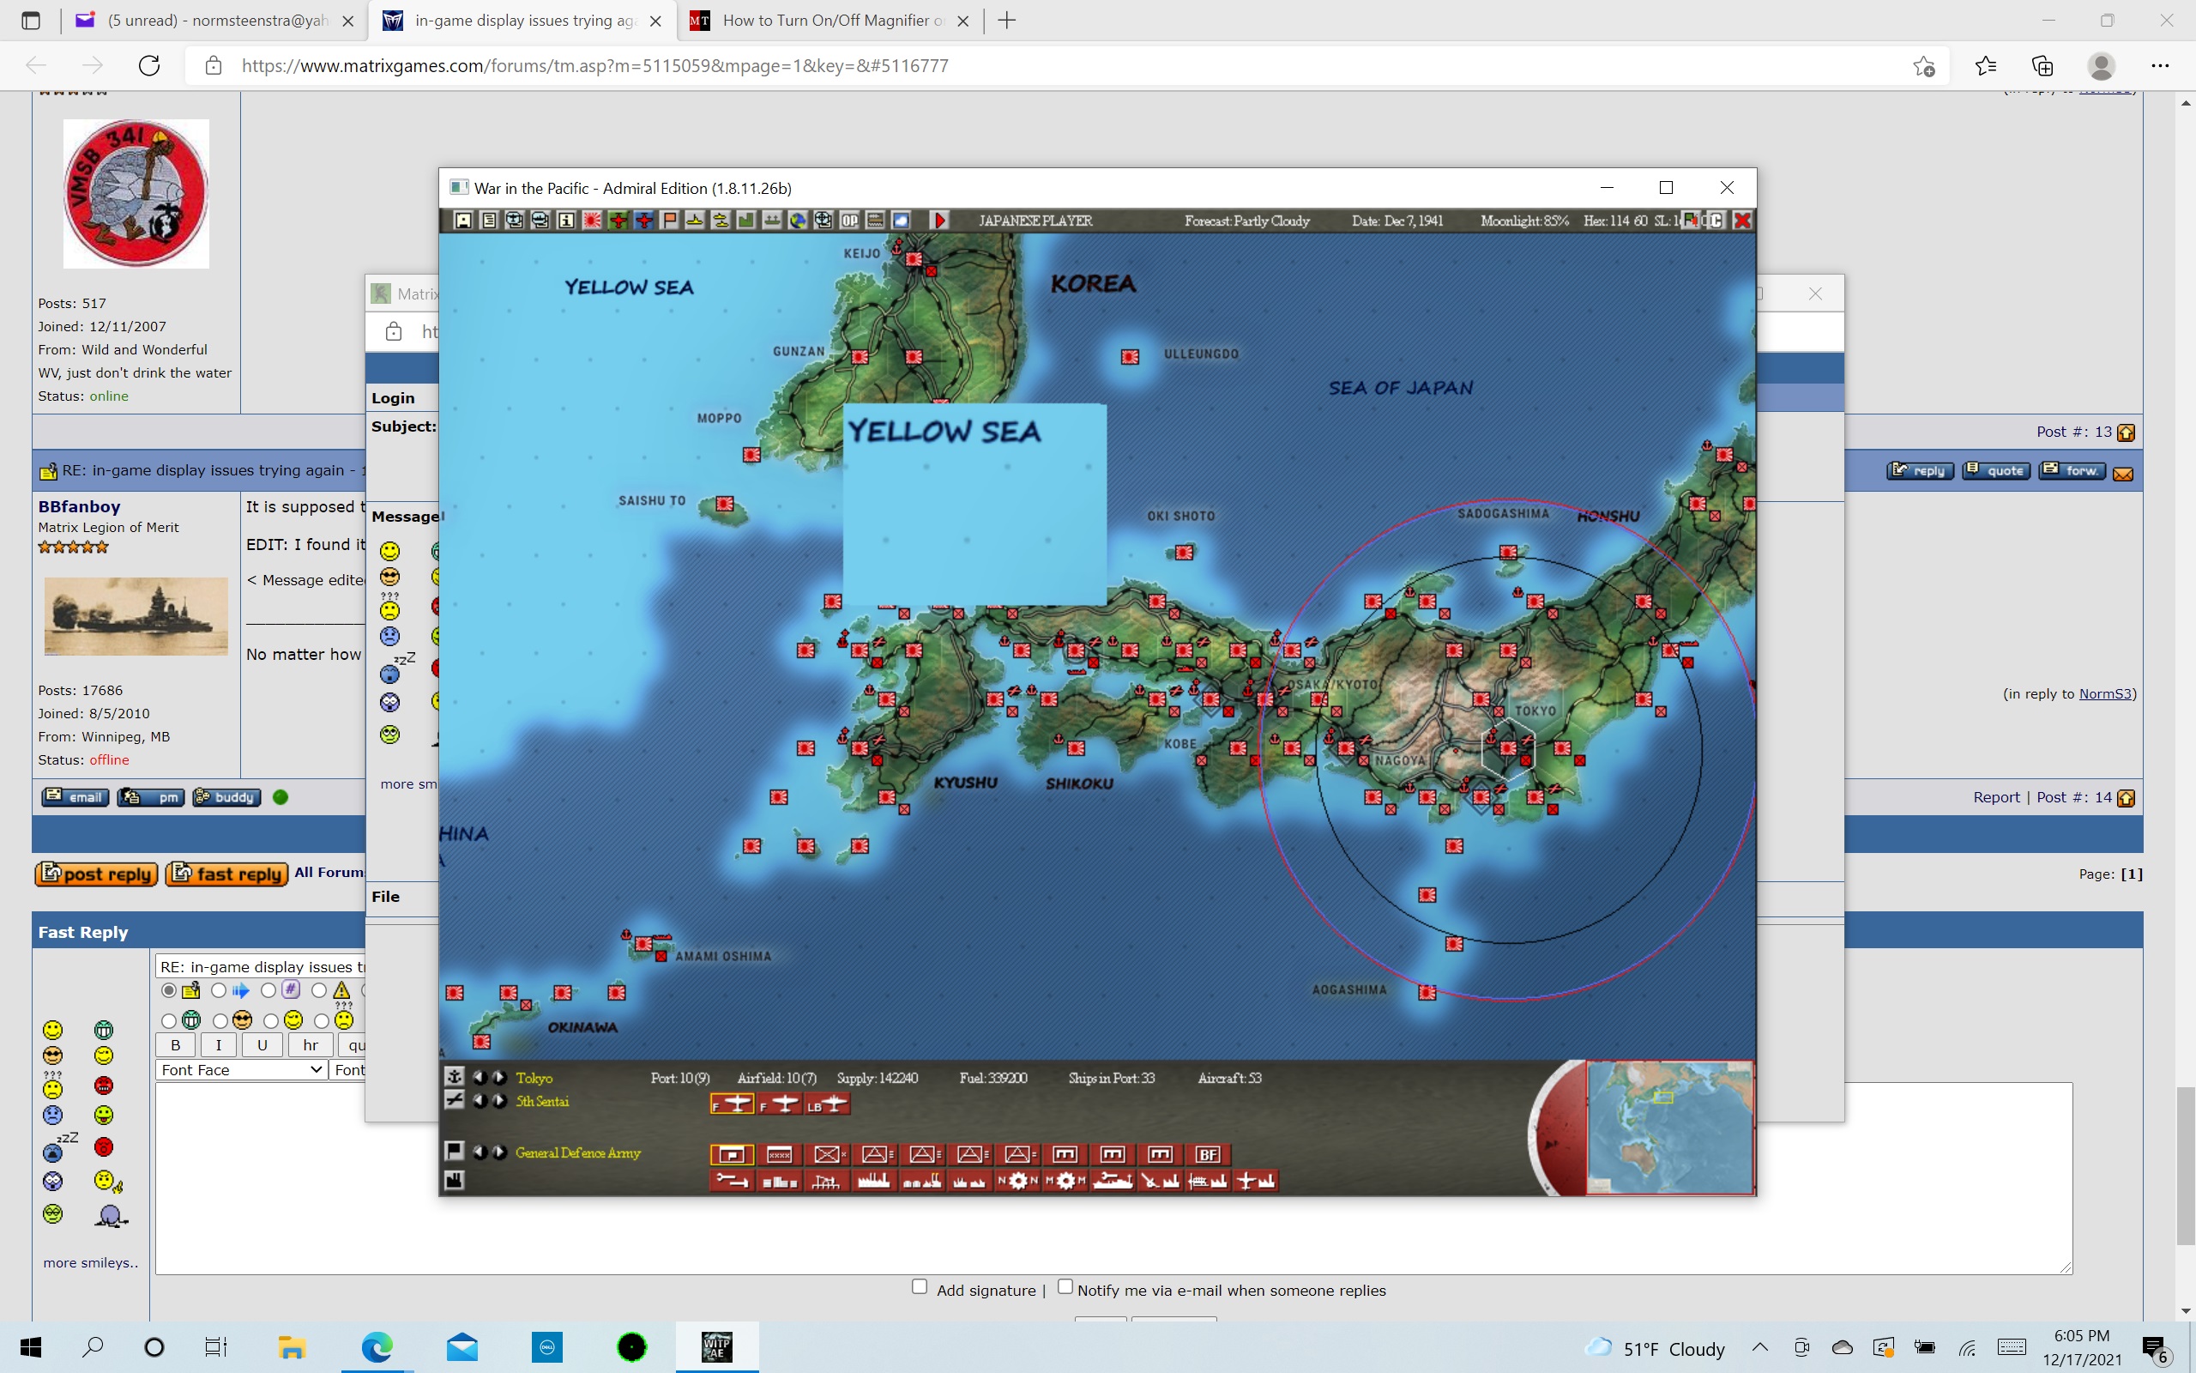Enable Notify me via e-mail checkbox
This screenshot has width=2196, height=1373.
point(1065,1286)
